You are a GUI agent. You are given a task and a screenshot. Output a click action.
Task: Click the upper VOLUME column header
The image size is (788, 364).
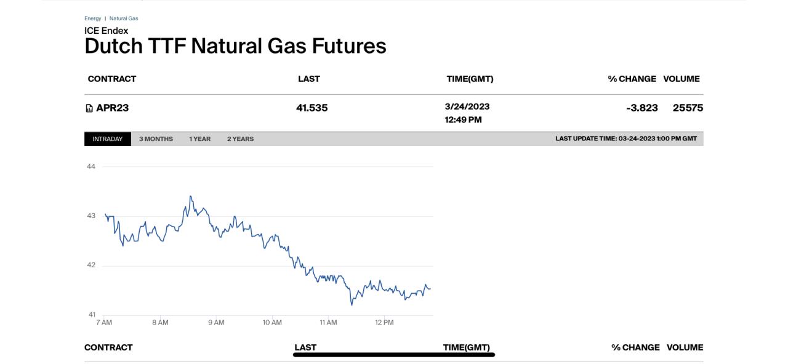point(681,79)
